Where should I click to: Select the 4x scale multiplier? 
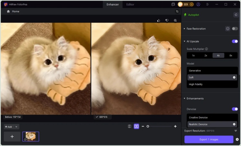click(218, 55)
